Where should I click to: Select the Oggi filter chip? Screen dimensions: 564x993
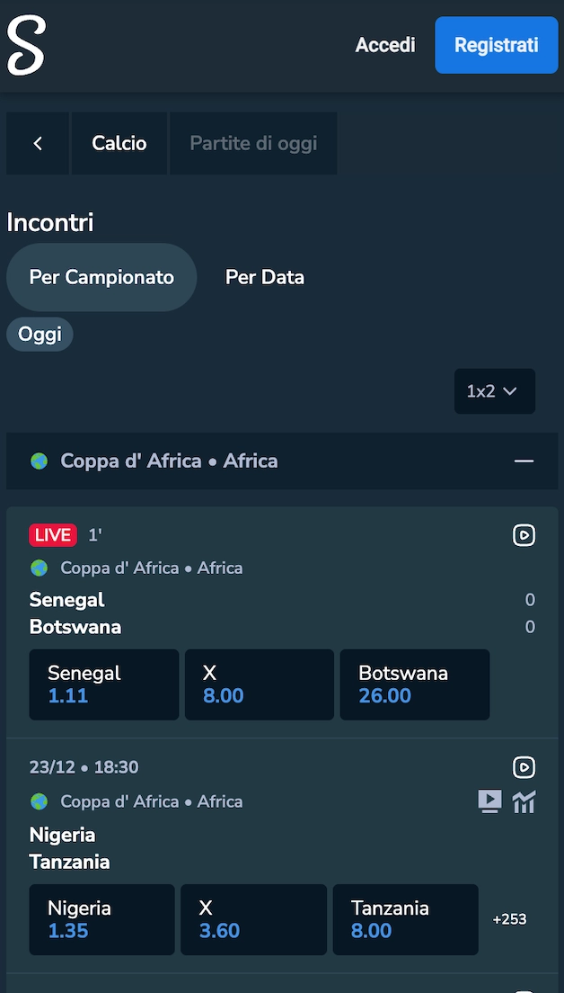pos(40,333)
